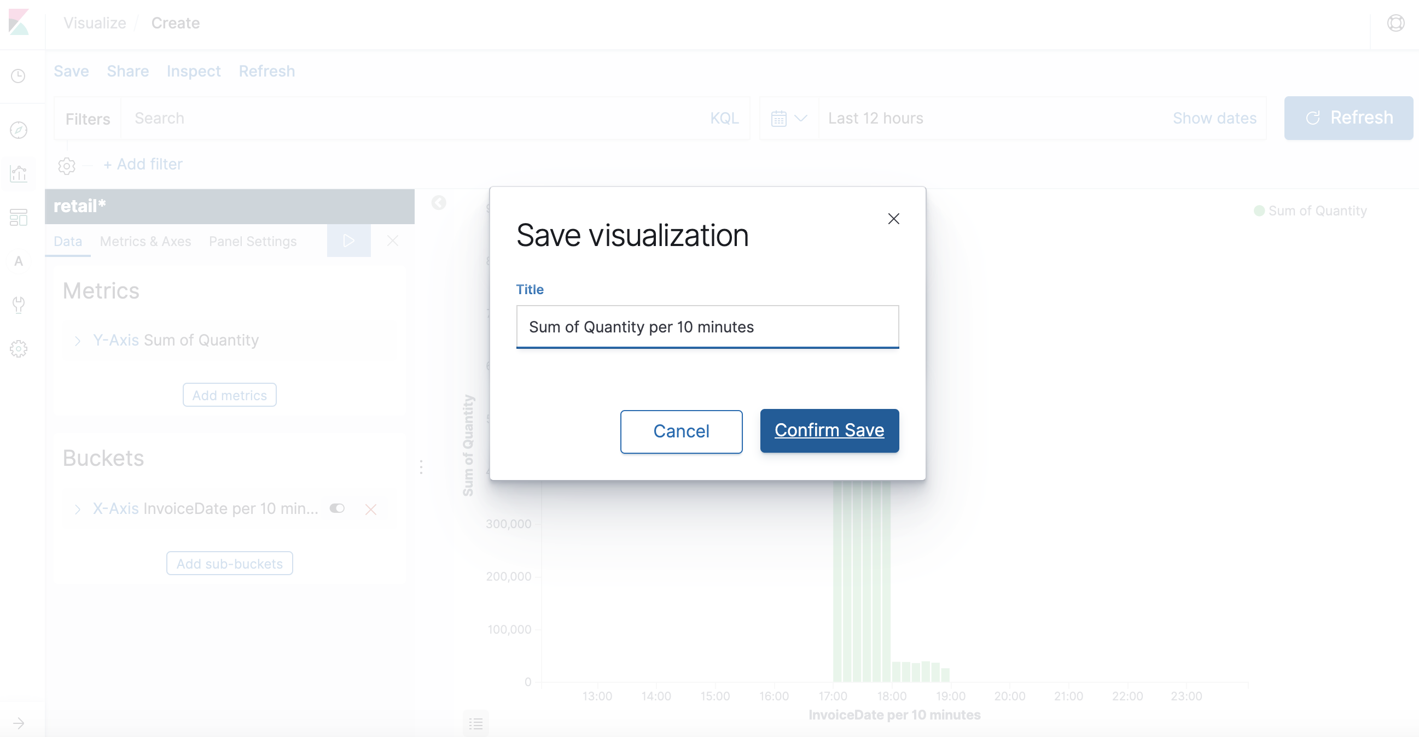The image size is (1419, 737).
Task: Switch to the Metrics & Axes tab
Action: (146, 241)
